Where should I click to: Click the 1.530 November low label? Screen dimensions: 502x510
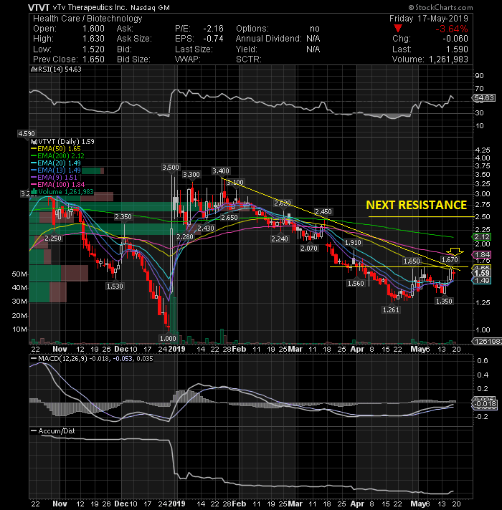coord(115,287)
